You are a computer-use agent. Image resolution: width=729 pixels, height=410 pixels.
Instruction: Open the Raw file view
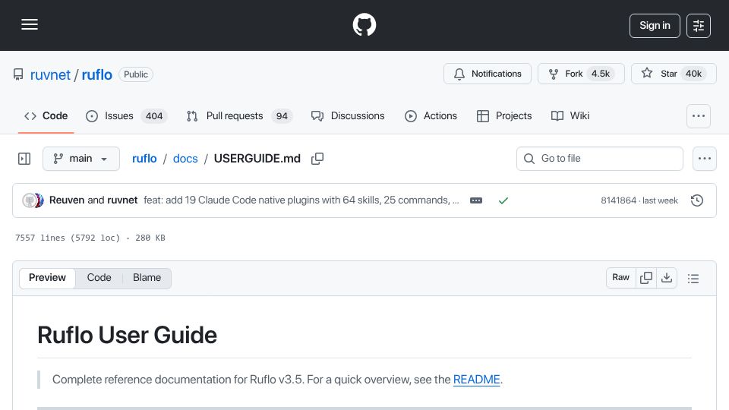point(620,278)
